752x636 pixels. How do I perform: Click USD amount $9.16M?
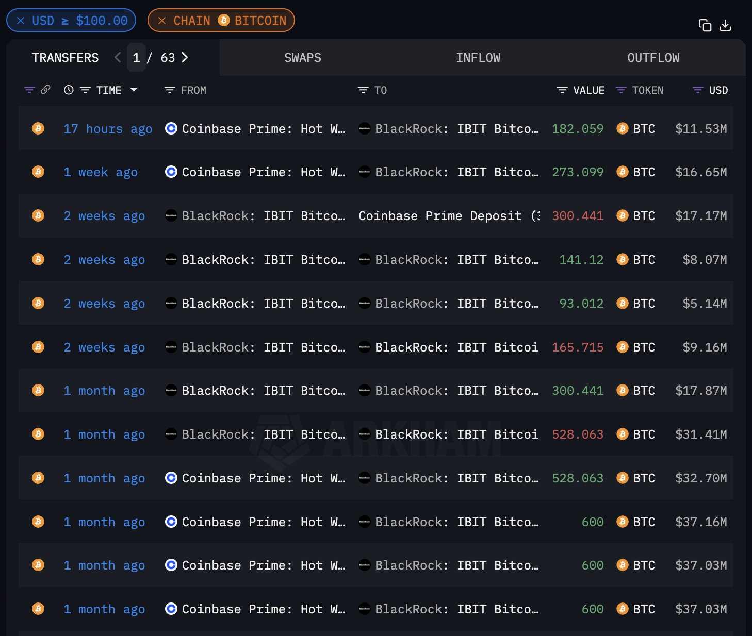click(x=705, y=347)
